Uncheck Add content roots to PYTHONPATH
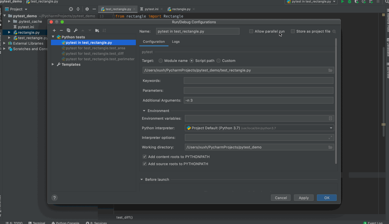The image size is (389, 224). pos(145,157)
